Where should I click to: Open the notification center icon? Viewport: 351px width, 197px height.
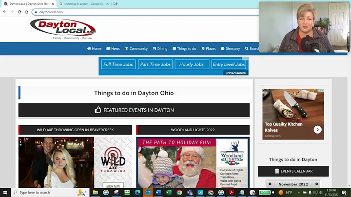click(x=344, y=193)
